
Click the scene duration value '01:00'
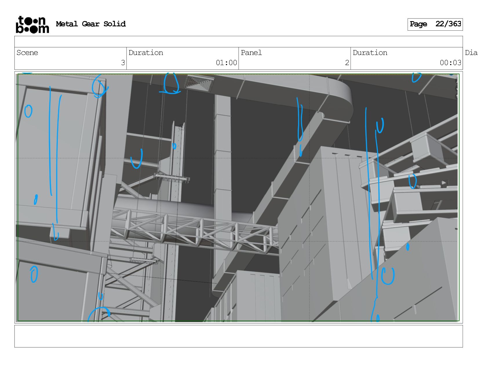226,63
